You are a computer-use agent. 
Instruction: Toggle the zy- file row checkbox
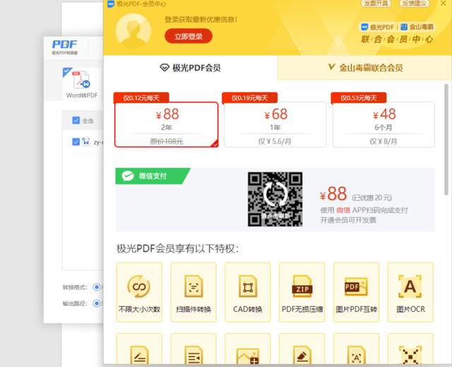coord(76,141)
